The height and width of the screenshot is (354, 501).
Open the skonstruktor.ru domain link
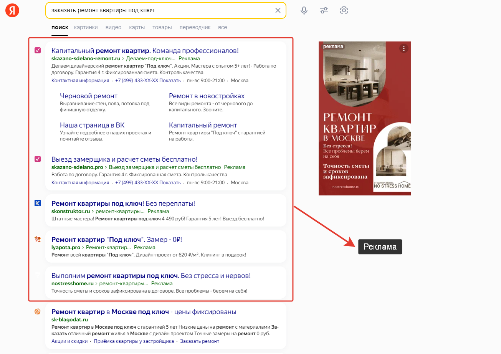tap(71, 212)
